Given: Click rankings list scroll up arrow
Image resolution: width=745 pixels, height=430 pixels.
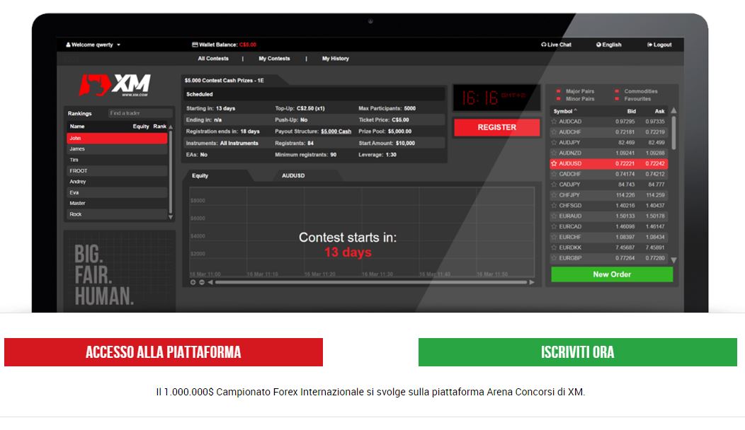Looking at the screenshot, I should (171, 127).
